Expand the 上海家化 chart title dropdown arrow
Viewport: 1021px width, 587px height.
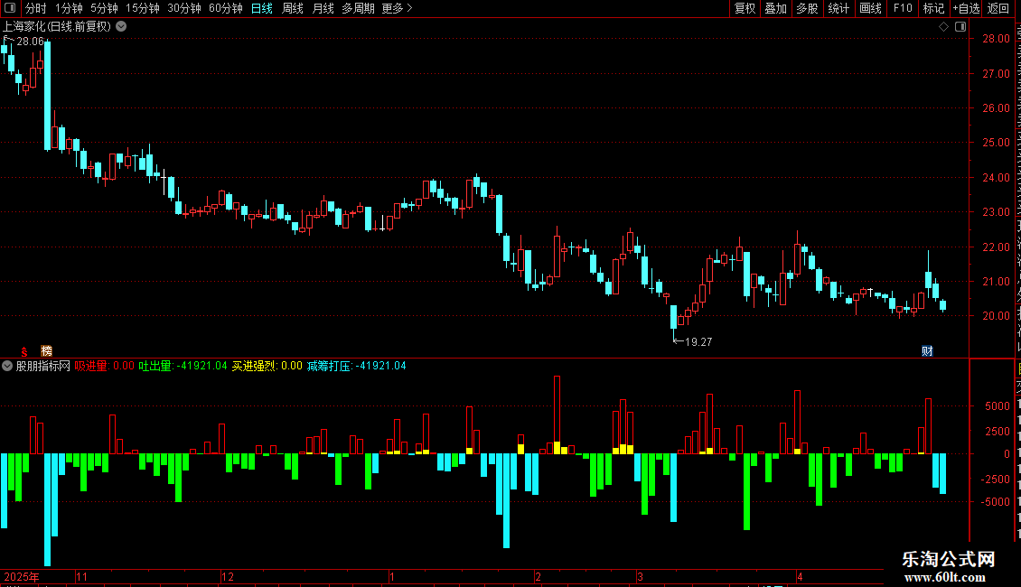(x=121, y=27)
